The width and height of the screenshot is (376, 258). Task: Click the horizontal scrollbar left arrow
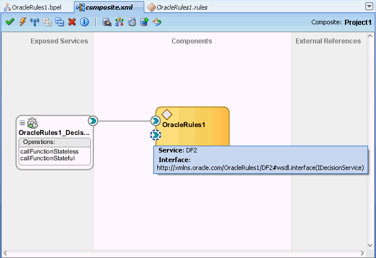(x=5, y=253)
